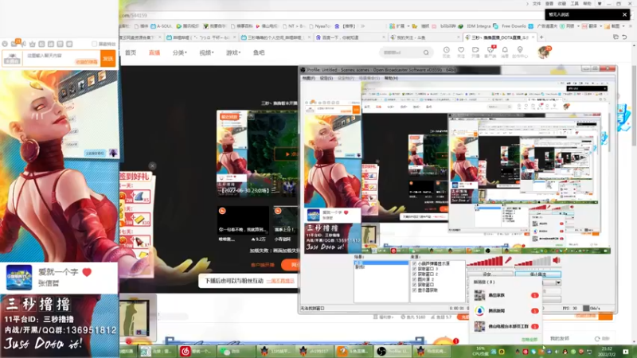Open the bilibili bookmark
The height and width of the screenshot is (358, 637).
pos(444,26)
